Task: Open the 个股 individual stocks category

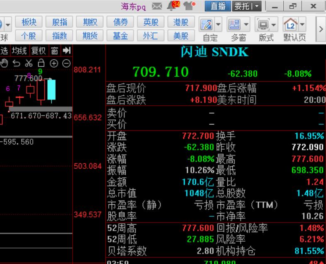Action: pos(29,36)
